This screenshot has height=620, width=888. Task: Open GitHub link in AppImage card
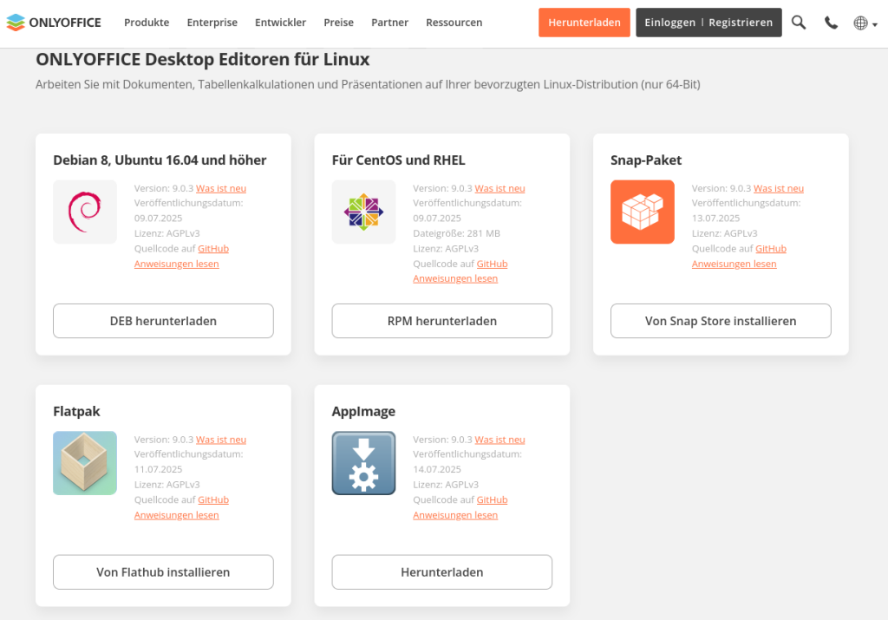tap(492, 500)
